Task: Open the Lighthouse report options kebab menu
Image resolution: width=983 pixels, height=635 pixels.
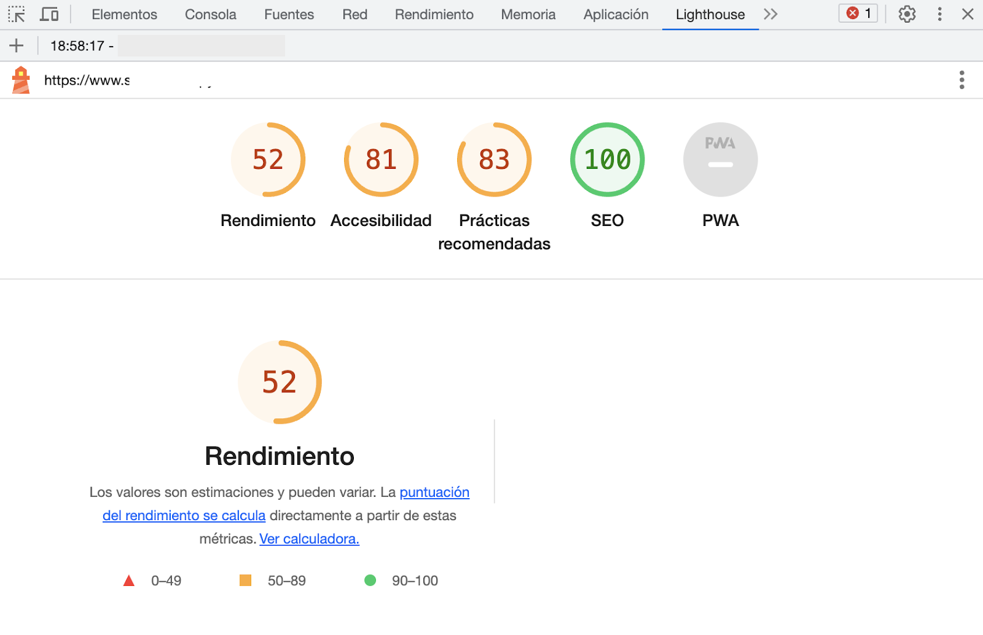Action: 961,80
